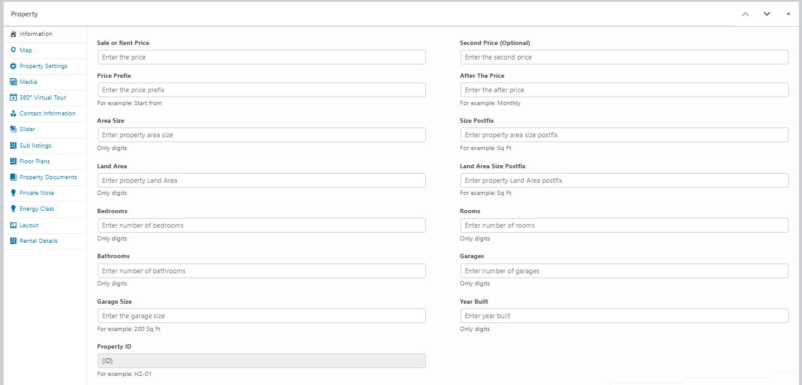Click the map pin icon beside Map

pos(13,50)
